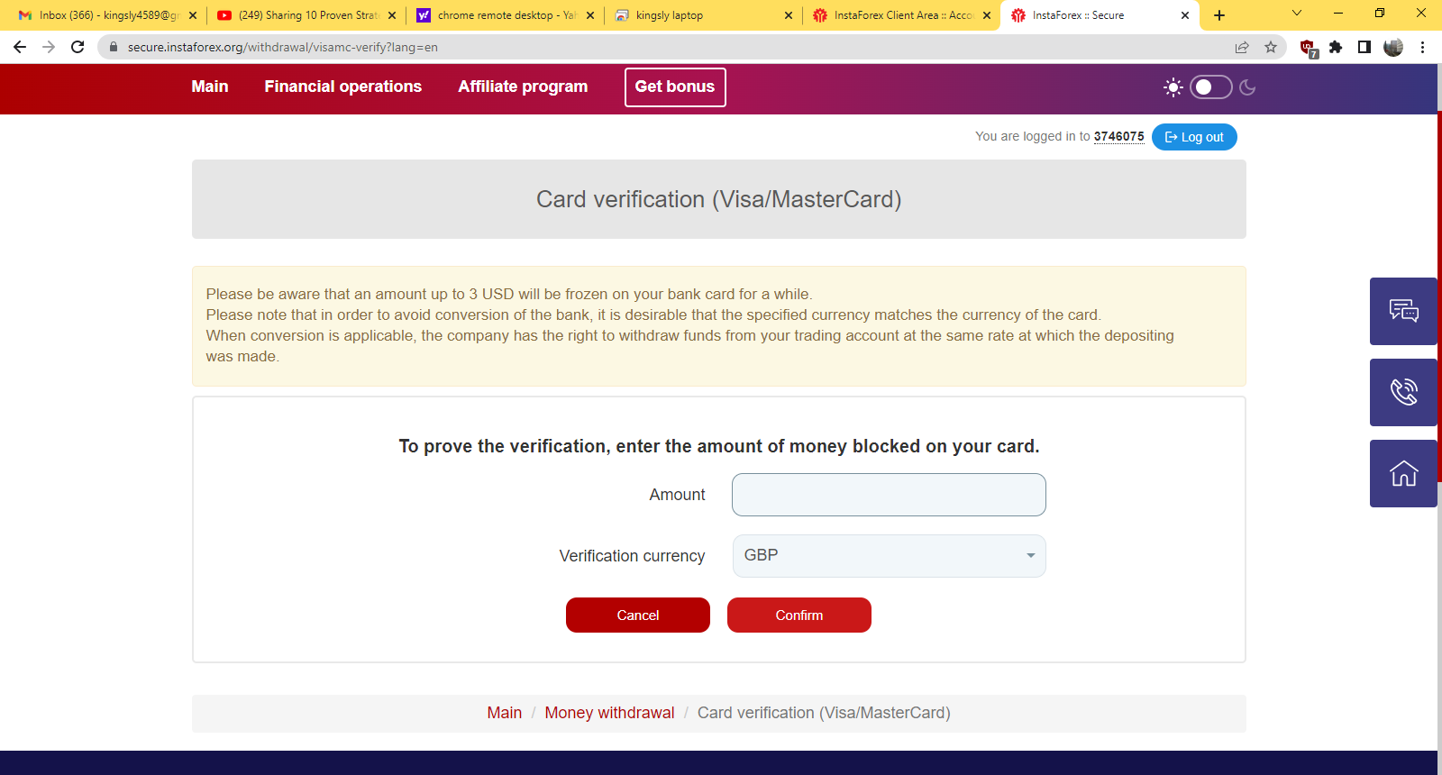Click the browser address bar URL
The image size is (1442, 775).
click(283, 47)
